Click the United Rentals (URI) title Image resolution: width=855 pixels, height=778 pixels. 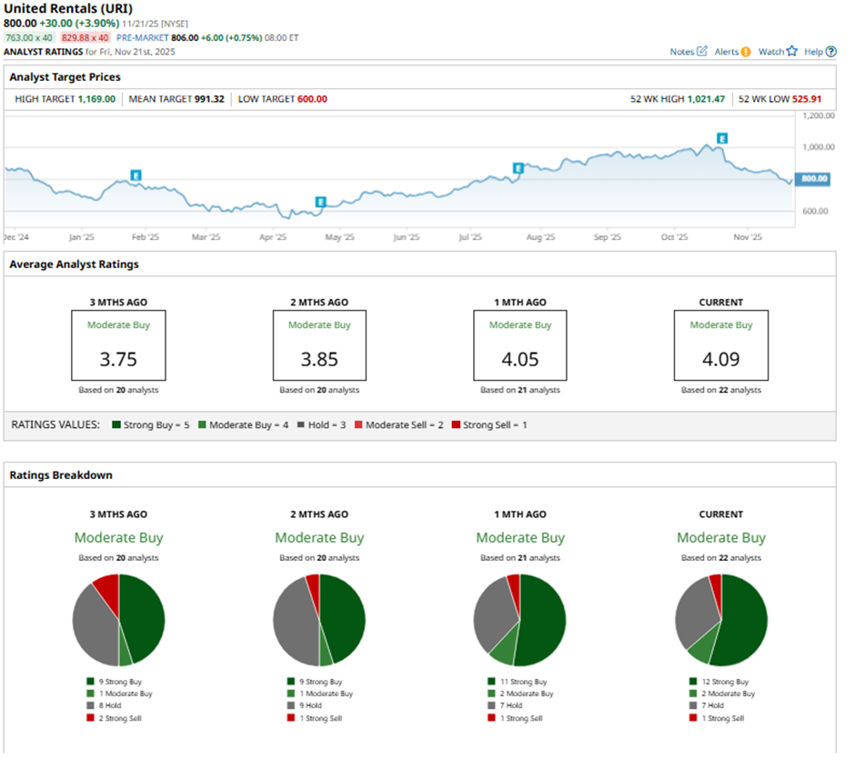[x=68, y=8]
